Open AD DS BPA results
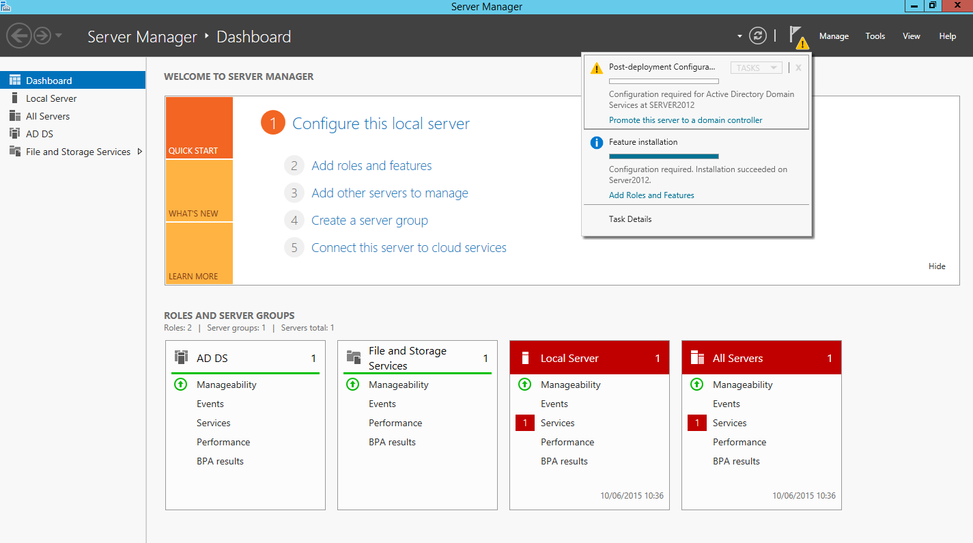This screenshot has height=543, width=973. 220,461
